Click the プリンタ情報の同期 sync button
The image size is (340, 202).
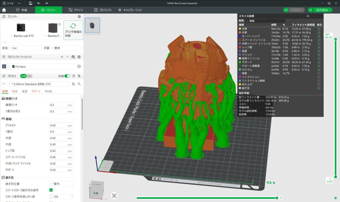point(73,30)
